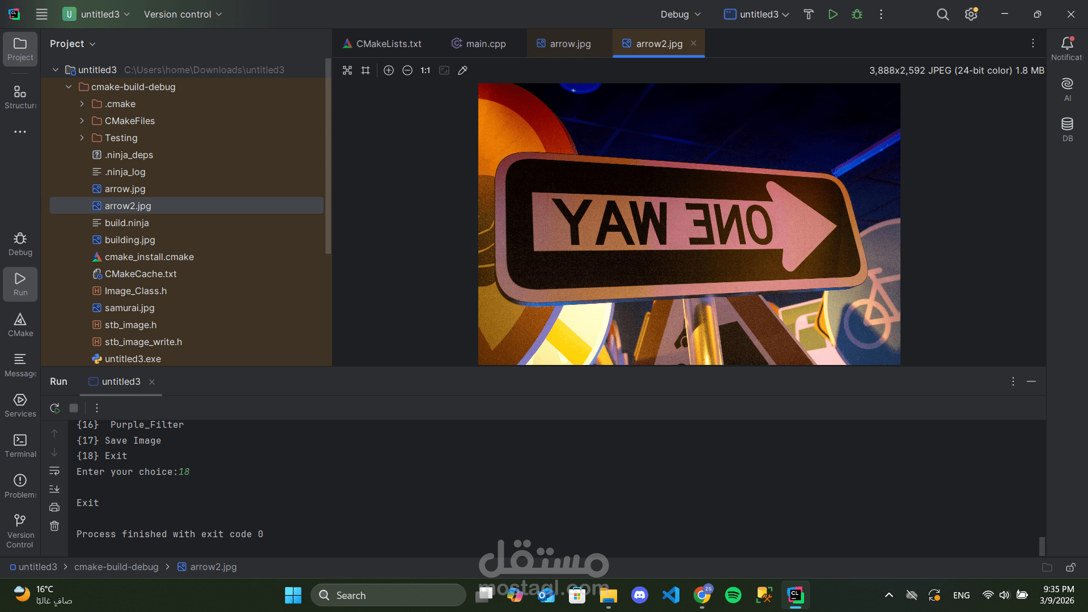
Task: Open samurai.jpg in the project tree
Action: pos(129,308)
